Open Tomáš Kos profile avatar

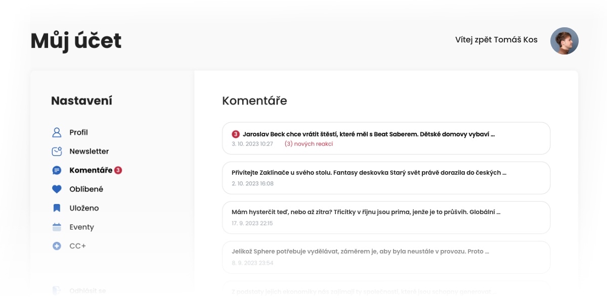[565, 41]
